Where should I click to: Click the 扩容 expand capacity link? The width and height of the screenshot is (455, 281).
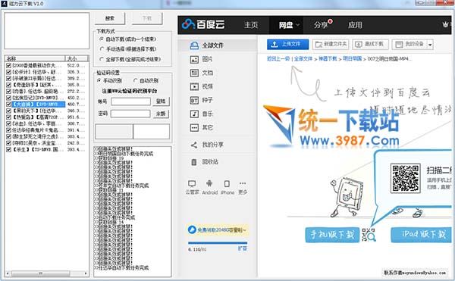(243, 249)
